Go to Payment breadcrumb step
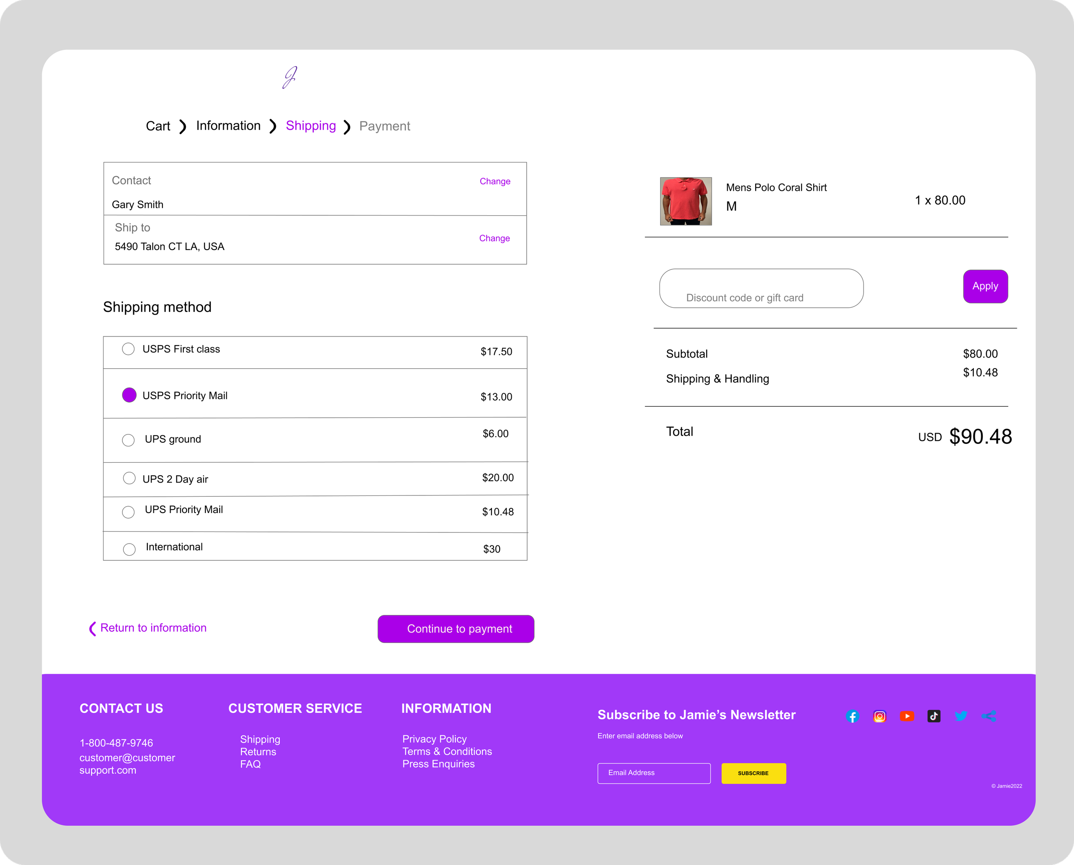Image resolution: width=1074 pixels, height=865 pixels. (x=384, y=126)
